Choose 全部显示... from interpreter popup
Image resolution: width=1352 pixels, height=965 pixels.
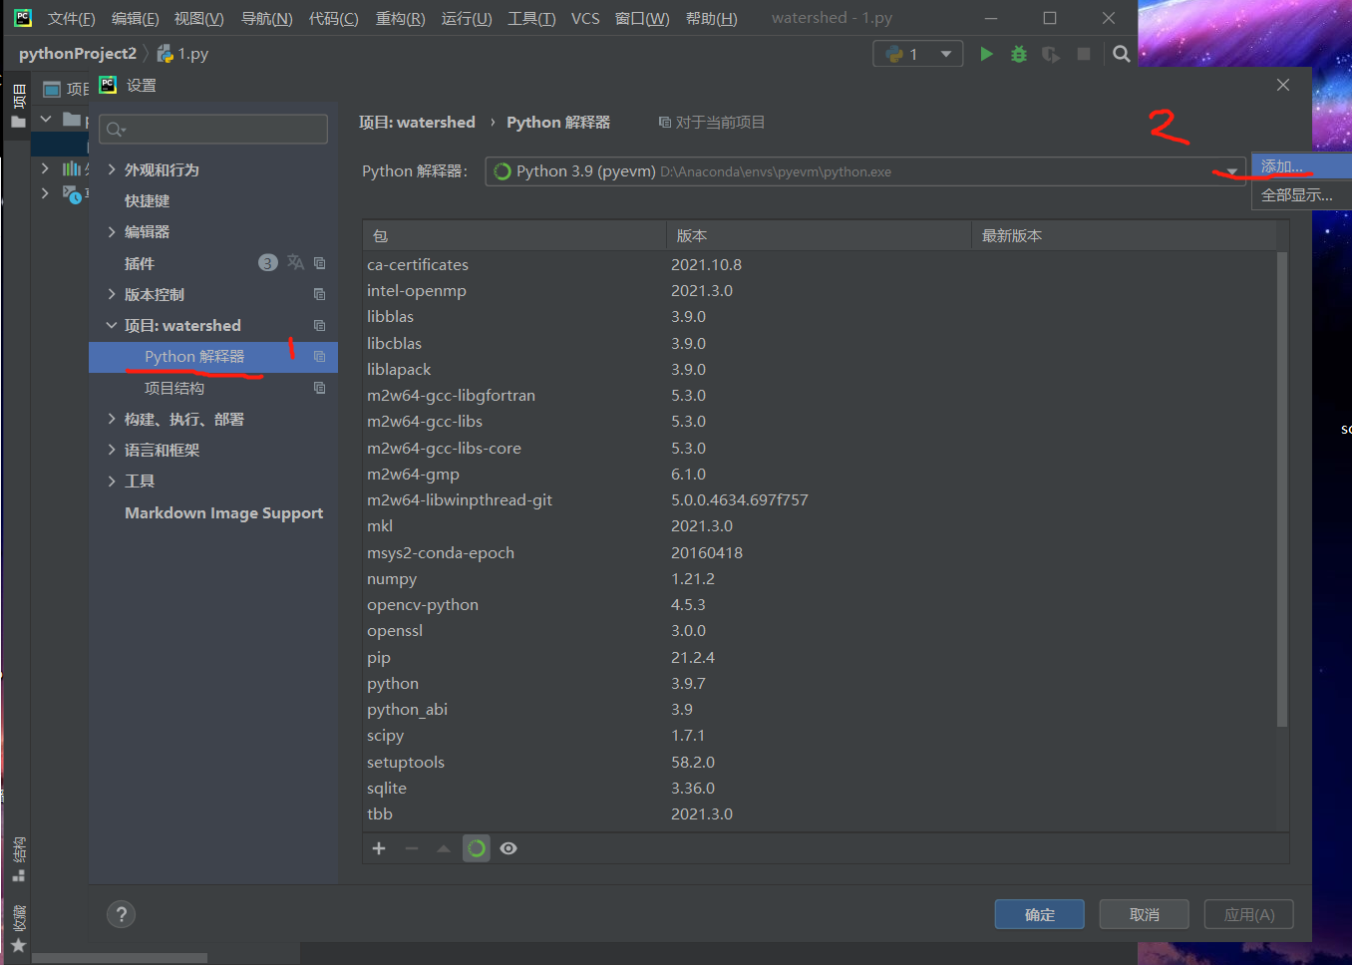(1301, 194)
